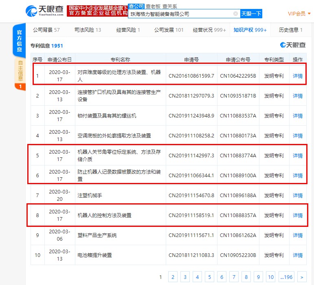Screen dimensions: 314x285
Task: Go to page 4 of patents
Action: tap(197, 277)
